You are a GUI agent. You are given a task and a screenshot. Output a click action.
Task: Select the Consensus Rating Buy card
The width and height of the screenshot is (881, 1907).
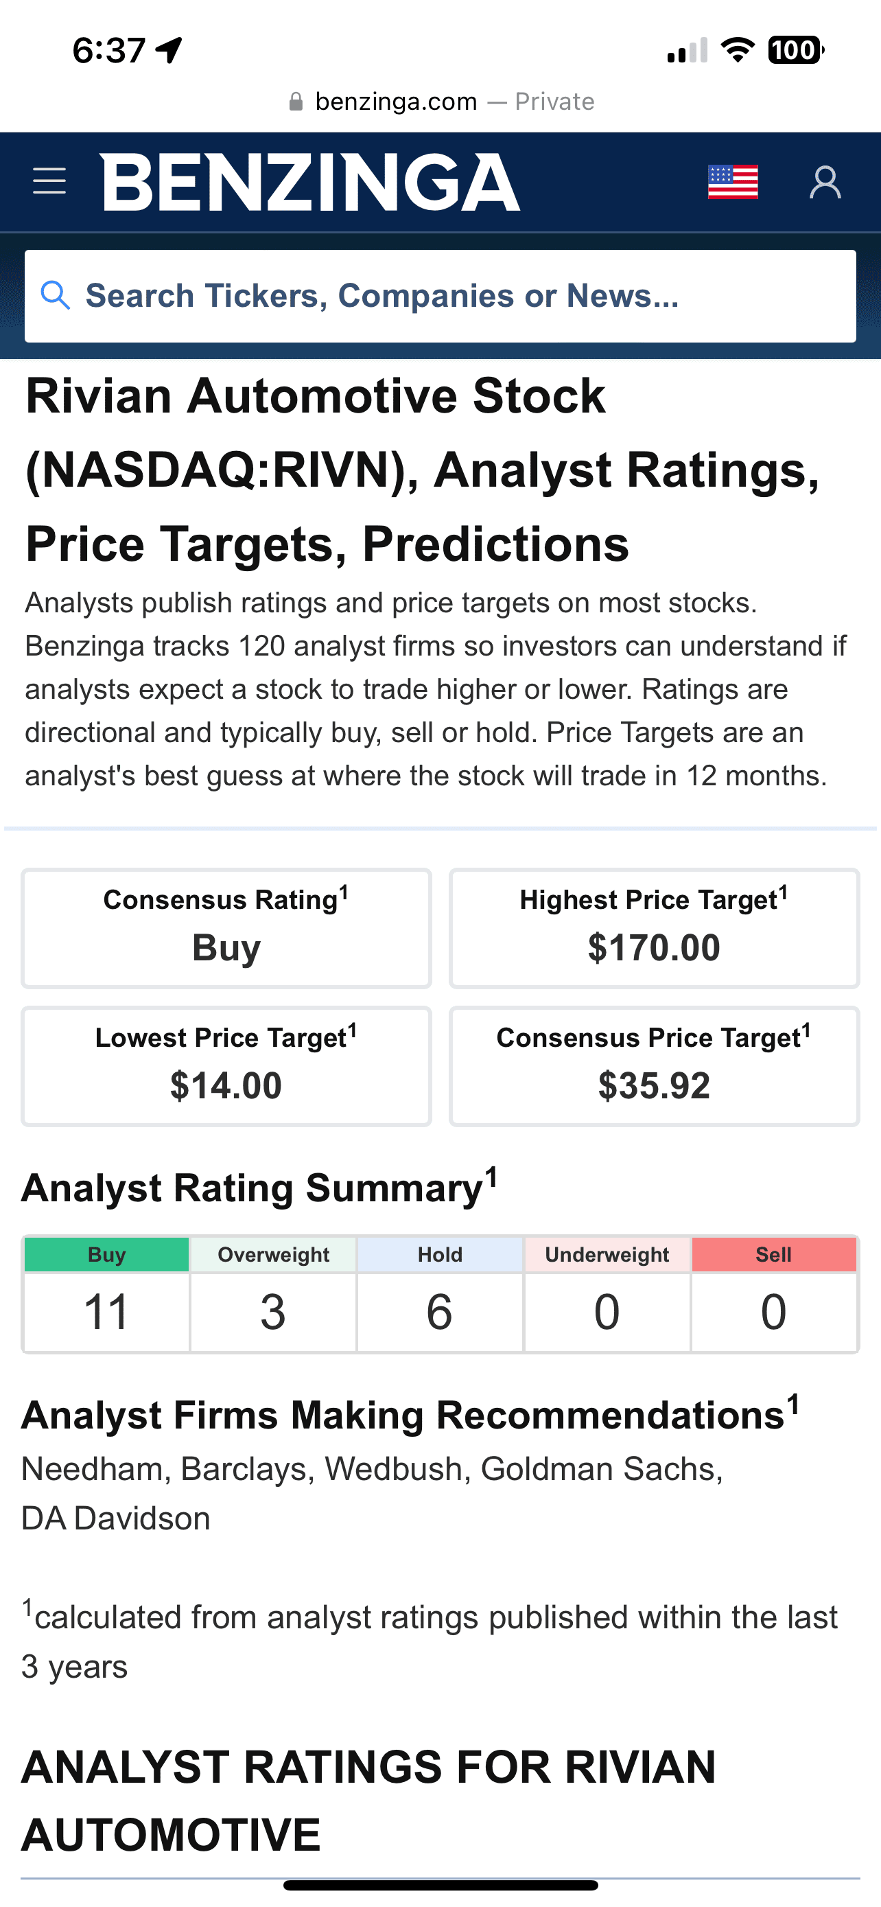pyautogui.click(x=226, y=928)
